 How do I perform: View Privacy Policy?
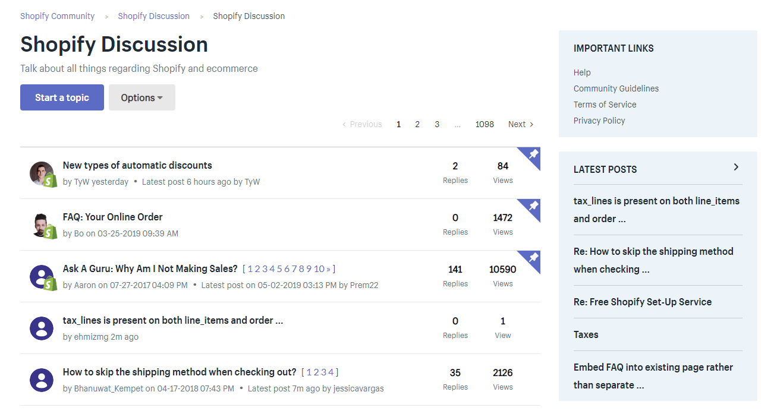click(599, 121)
